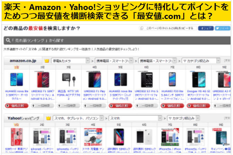Click the 価格比較 button under the HUAWEI P20 lite
233x155 pixels.
click(x=172, y=106)
